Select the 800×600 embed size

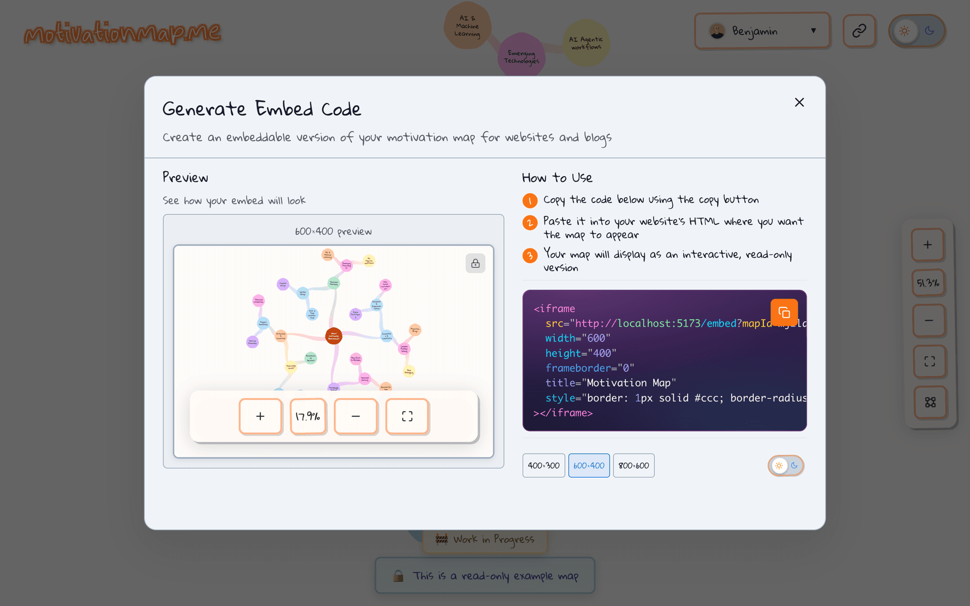tap(633, 465)
